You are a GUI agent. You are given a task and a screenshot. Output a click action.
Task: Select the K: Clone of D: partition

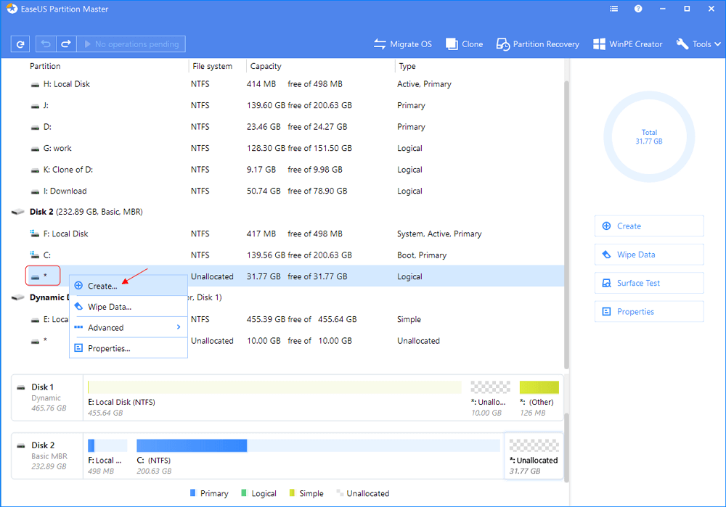coord(282,169)
